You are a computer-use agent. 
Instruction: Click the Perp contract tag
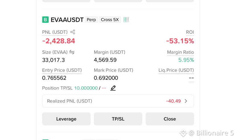pyautogui.click(x=91, y=20)
